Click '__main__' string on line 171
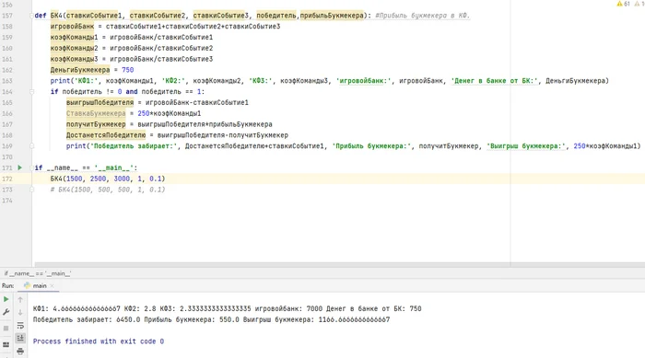This screenshot has height=358, width=645. pyautogui.click(x=113, y=167)
